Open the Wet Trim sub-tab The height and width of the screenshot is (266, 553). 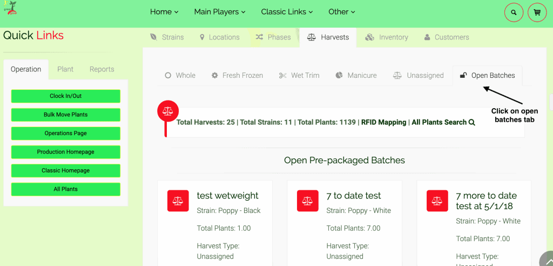(x=299, y=75)
